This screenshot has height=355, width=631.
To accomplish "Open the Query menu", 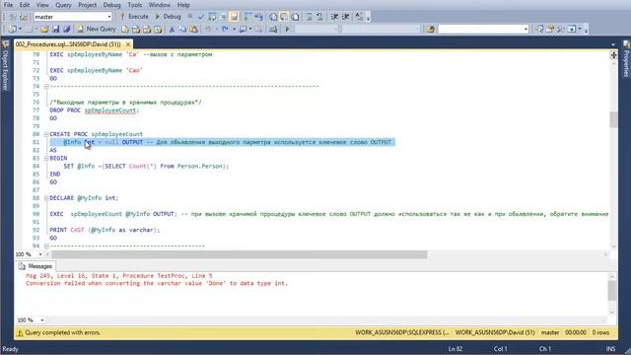I will point(63,5).
